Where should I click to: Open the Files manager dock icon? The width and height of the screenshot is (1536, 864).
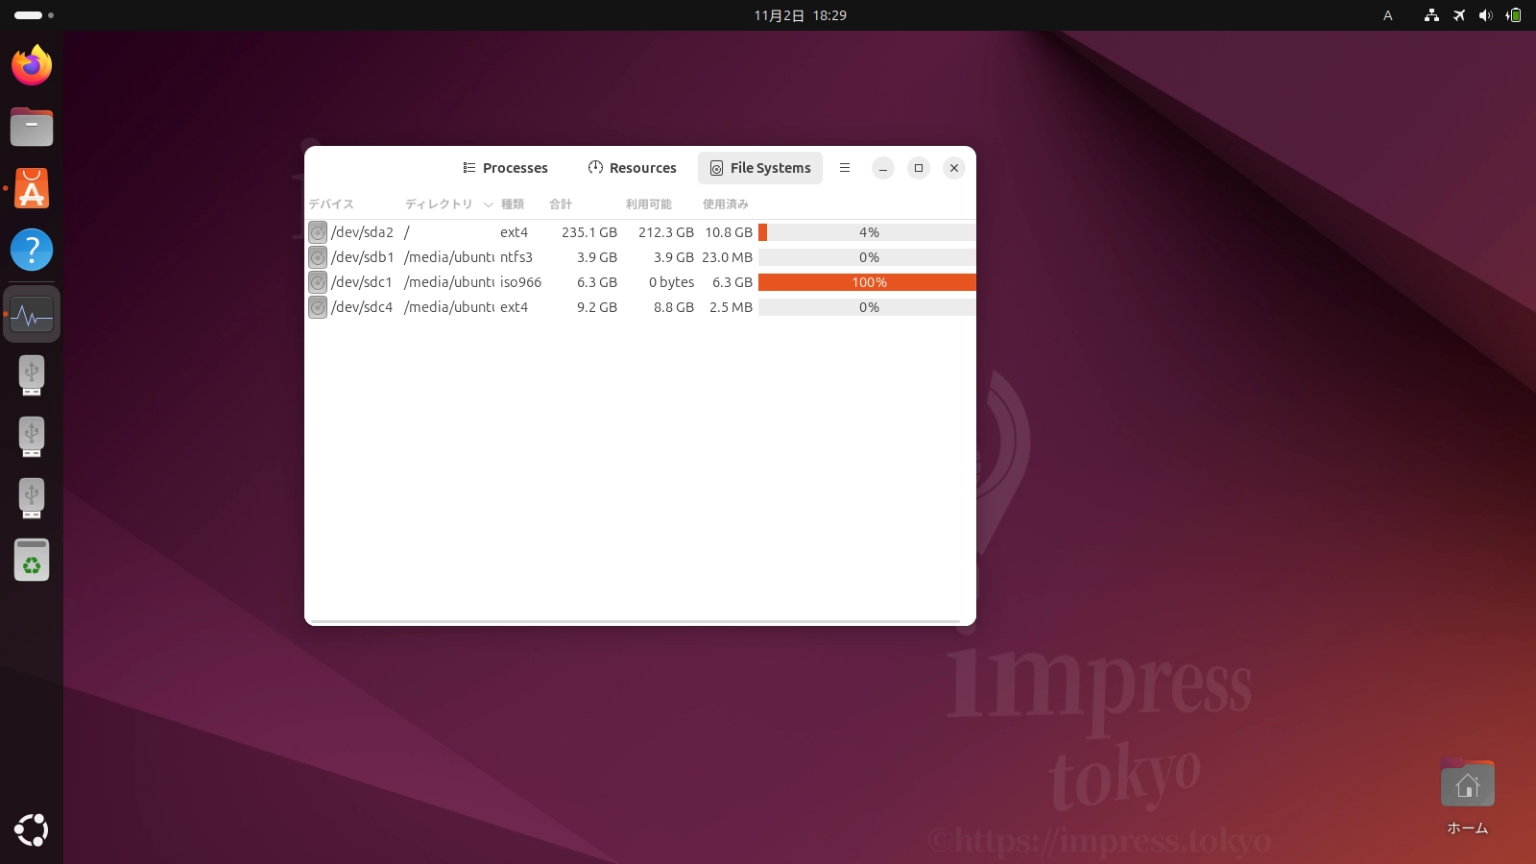click(32, 127)
